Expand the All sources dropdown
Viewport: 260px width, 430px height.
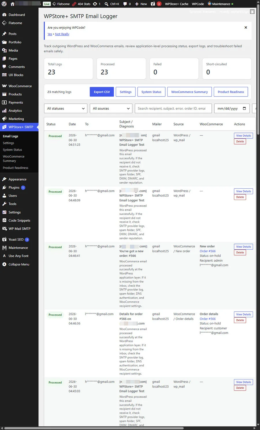(x=111, y=109)
